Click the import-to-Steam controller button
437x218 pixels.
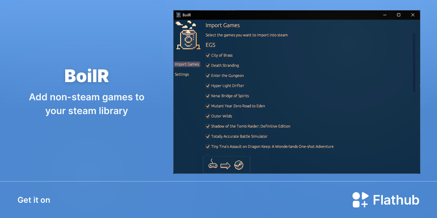click(x=226, y=165)
